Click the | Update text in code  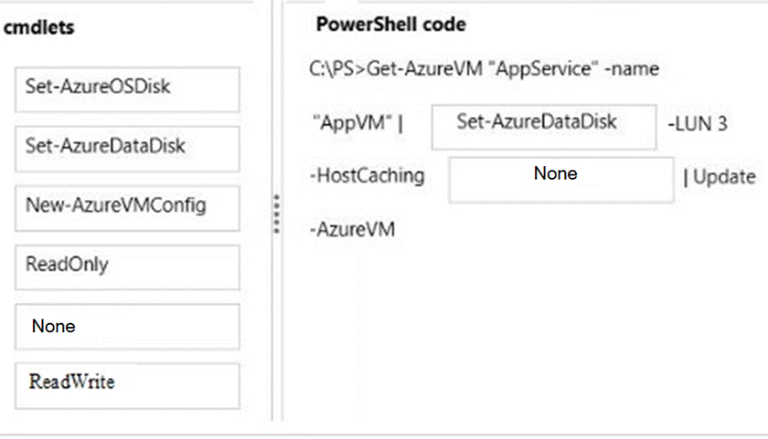(x=720, y=176)
